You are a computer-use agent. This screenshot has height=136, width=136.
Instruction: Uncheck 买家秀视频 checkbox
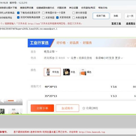[x=57, y=18]
